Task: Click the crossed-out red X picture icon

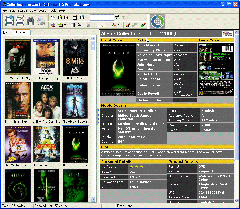Action: tap(53, 25)
